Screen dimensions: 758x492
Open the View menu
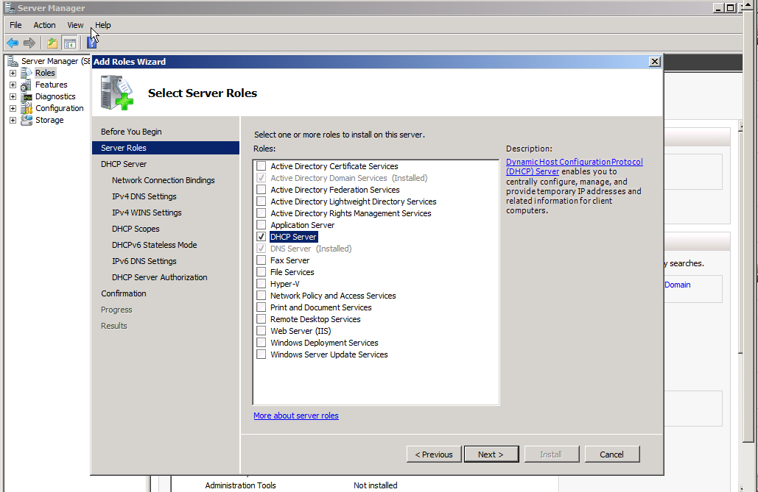coord(75,25)
